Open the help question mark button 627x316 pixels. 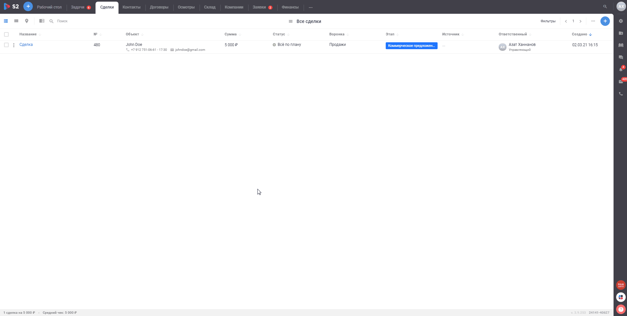[621, 309]
